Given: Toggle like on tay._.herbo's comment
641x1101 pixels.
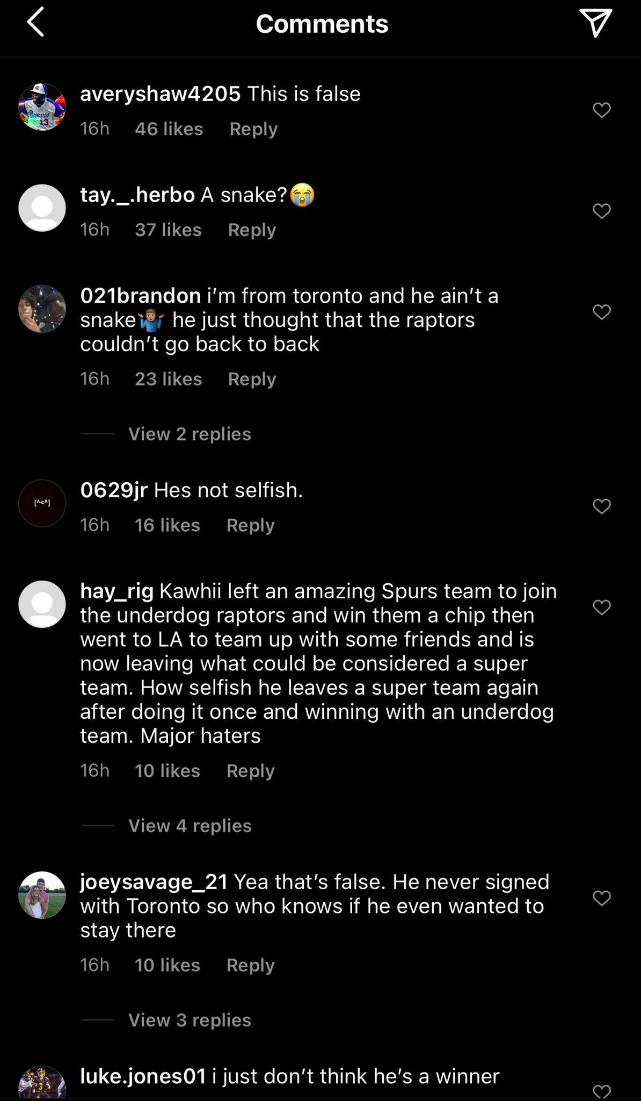Looking at the screenshot, I should pos(601,210).
